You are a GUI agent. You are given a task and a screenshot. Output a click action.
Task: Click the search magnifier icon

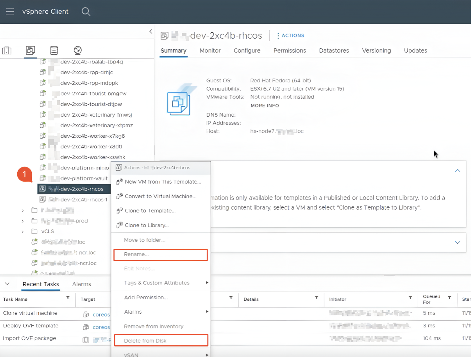tap(86, 12)
